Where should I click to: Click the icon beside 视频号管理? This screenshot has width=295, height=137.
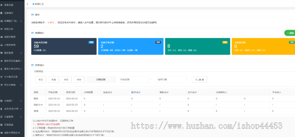[x=2, y=37]
